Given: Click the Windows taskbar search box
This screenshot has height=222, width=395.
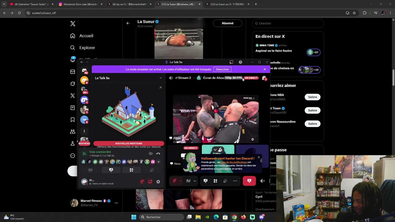Looking at the screenshot, I should [161, 217].
